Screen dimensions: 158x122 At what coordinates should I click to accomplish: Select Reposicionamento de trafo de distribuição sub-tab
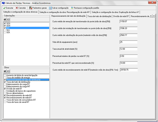[69, 16]
